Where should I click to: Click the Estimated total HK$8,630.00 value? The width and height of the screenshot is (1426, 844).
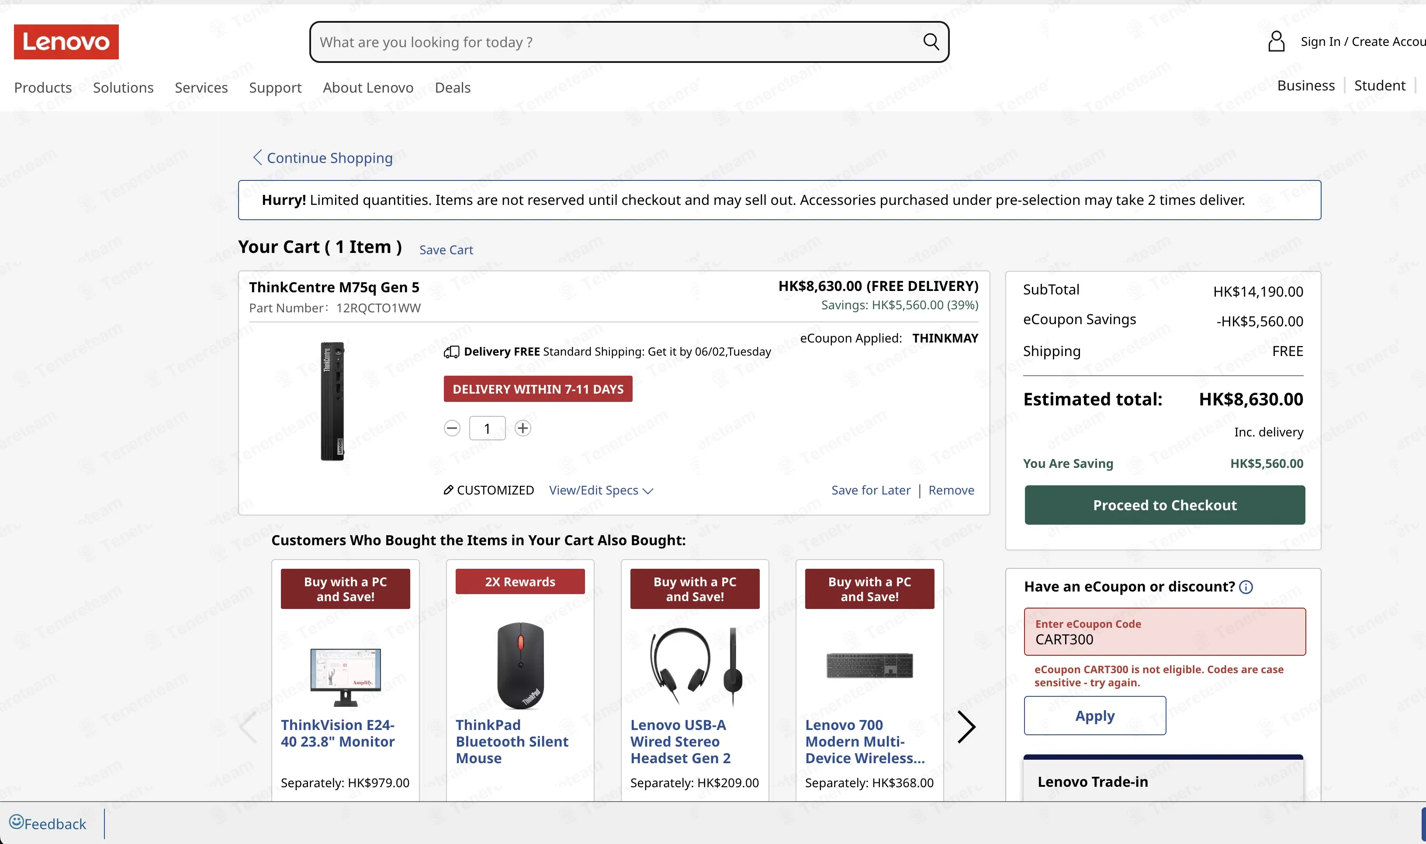pyautogui.click(x=1251, y=399)
